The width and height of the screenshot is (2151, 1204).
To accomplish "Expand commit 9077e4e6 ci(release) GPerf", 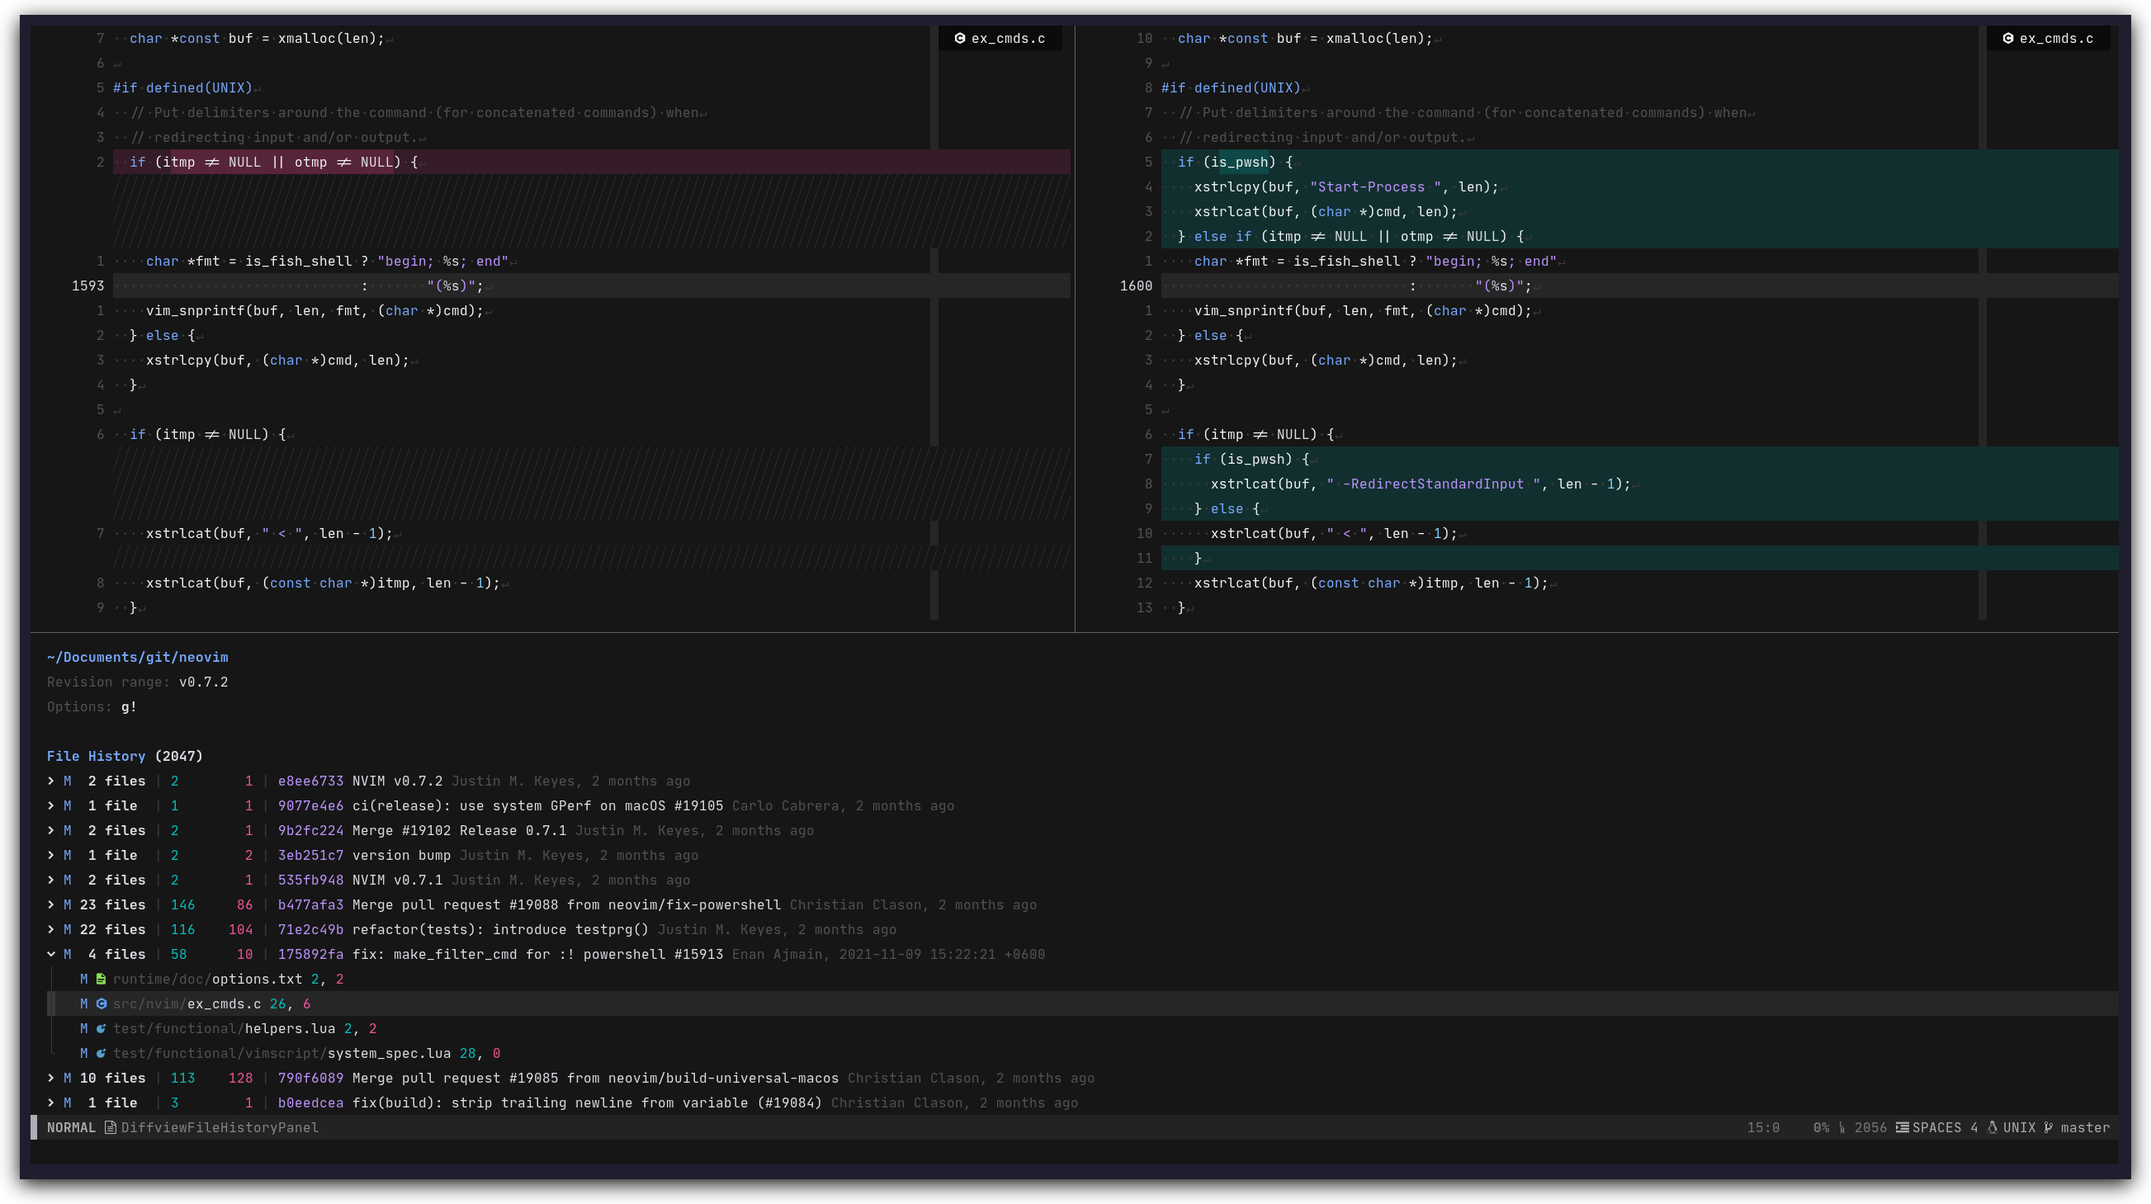I will (x=51, y=805).
